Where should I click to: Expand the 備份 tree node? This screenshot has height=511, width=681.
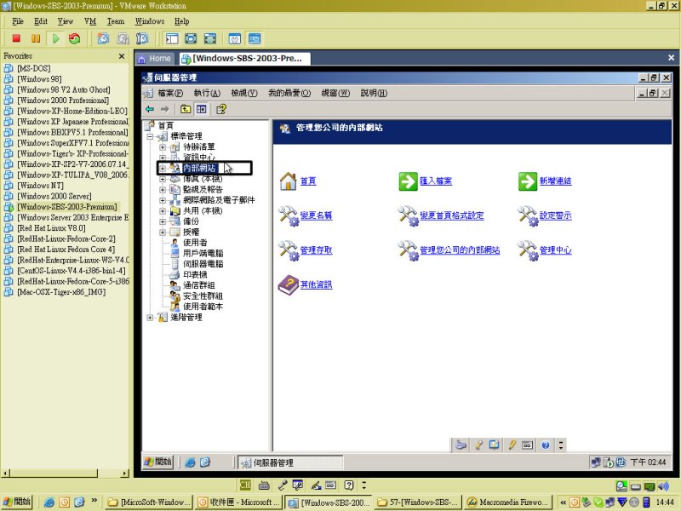[163, 221]
